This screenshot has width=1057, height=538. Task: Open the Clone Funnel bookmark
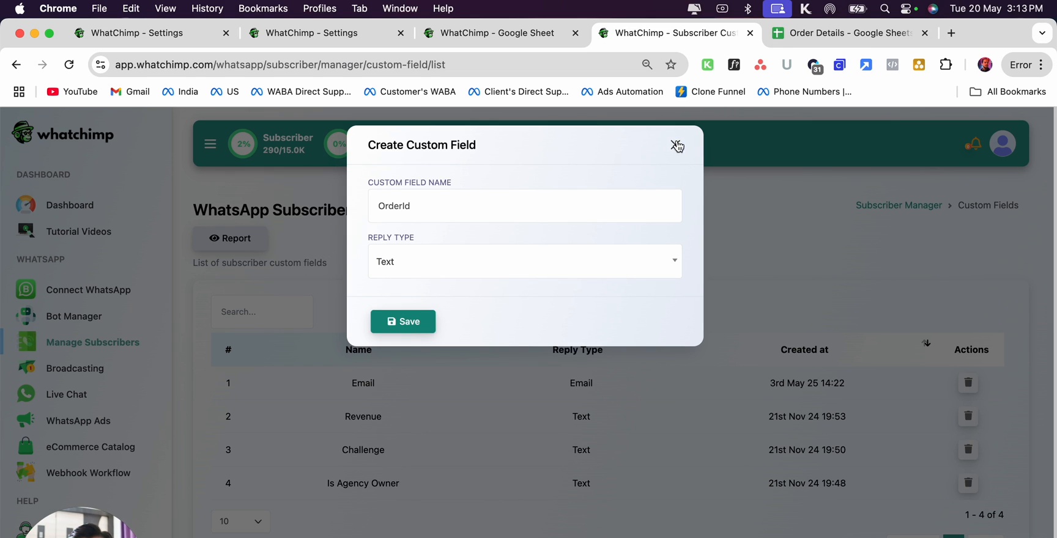(x=710, y=92)
